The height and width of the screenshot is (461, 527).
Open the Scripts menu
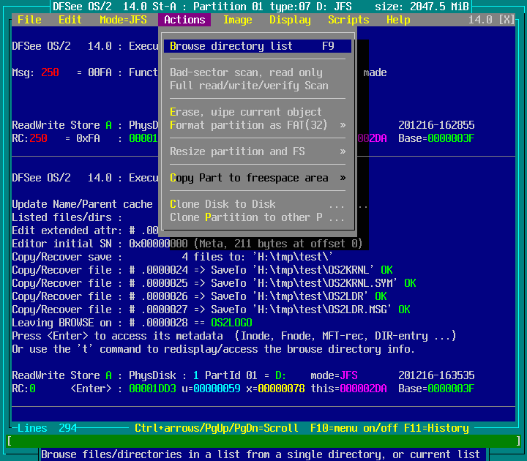(x=348, y=20)
